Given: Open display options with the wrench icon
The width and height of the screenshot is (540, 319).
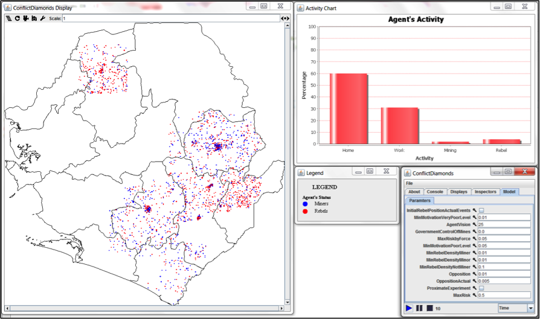Looking at the screenshot, I should 43,19.
